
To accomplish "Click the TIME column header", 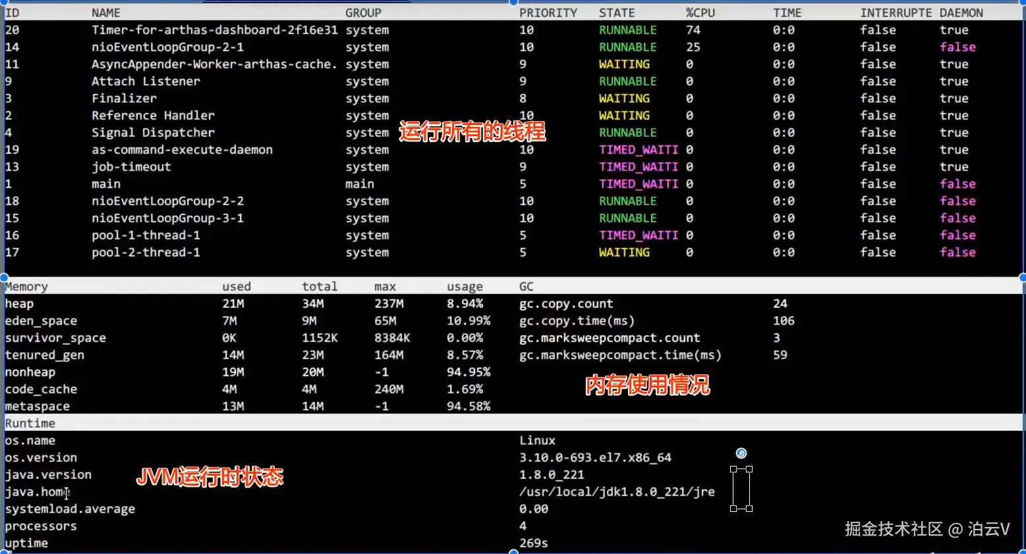I will point(787,13).
